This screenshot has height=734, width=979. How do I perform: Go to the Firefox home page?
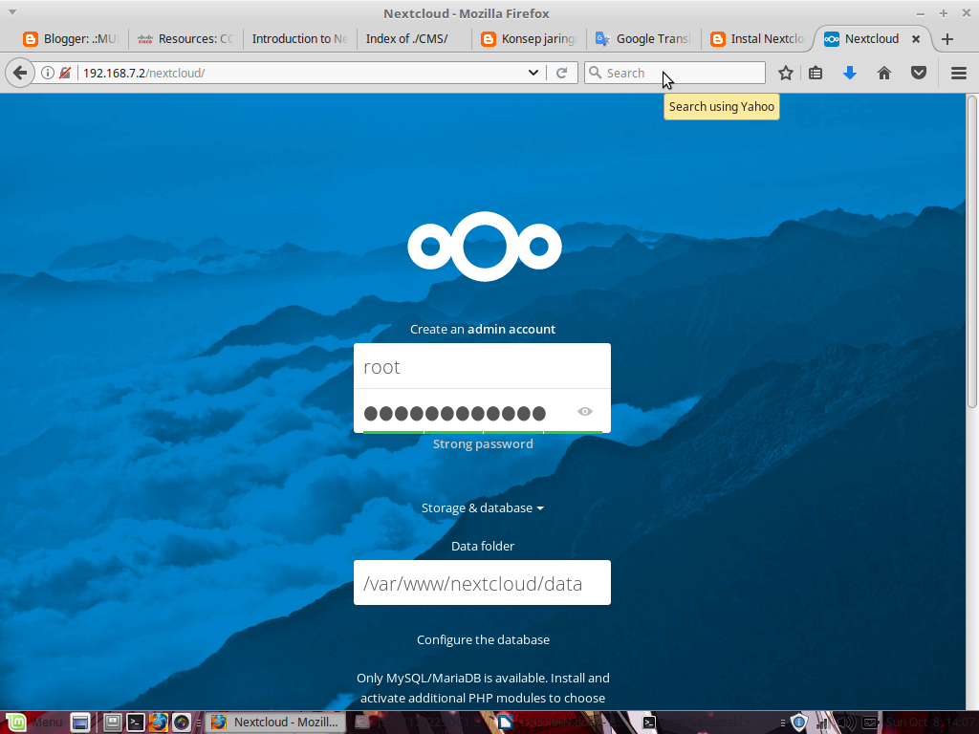coord(884,72)
